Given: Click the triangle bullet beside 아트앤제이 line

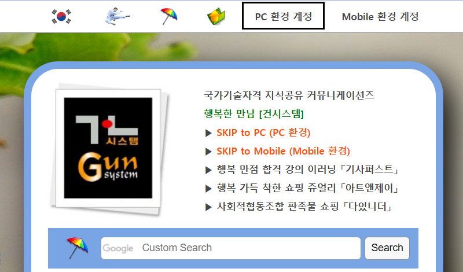Looking at the screenshot, I should [208, 189].
